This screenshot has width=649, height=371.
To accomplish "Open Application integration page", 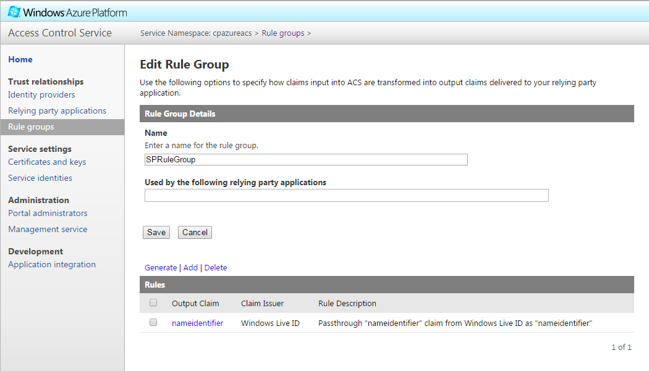I will pyautogui.click(x=52, y=265).
